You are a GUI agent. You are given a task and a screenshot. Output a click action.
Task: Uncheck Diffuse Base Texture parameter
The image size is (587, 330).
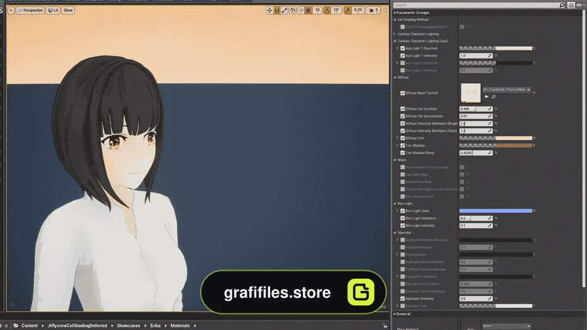point(403,93)
